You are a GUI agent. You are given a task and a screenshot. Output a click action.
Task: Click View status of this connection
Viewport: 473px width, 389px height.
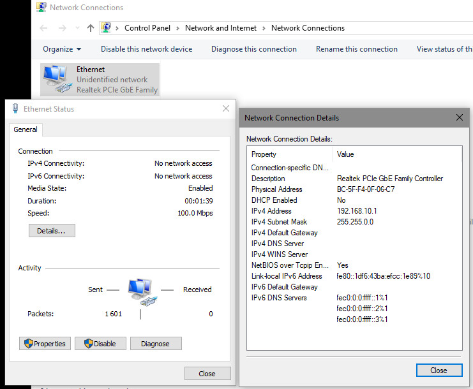[x=444, y=49]
